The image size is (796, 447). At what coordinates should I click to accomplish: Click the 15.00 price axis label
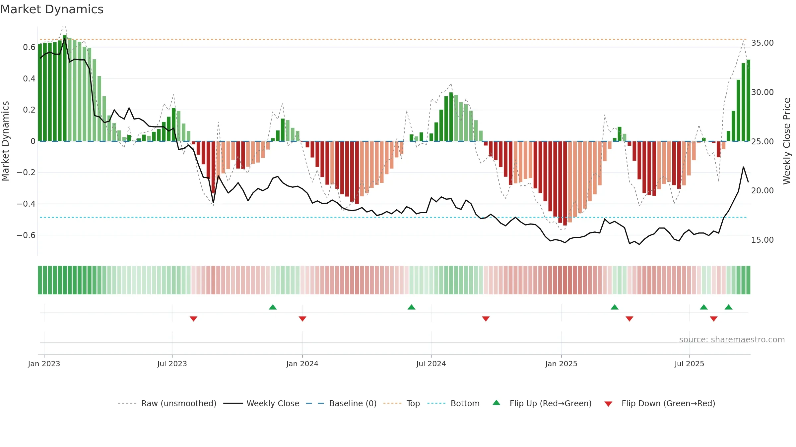[x=762, y=240]
